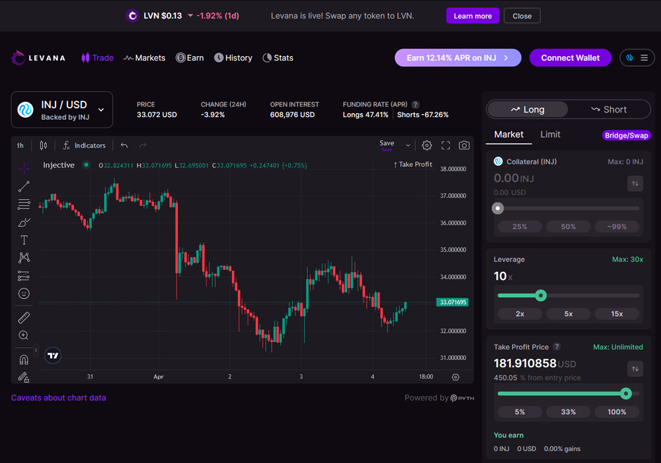Select the Short position toggle
Viewport: 661px width, 463px height.
pos(608,110)
